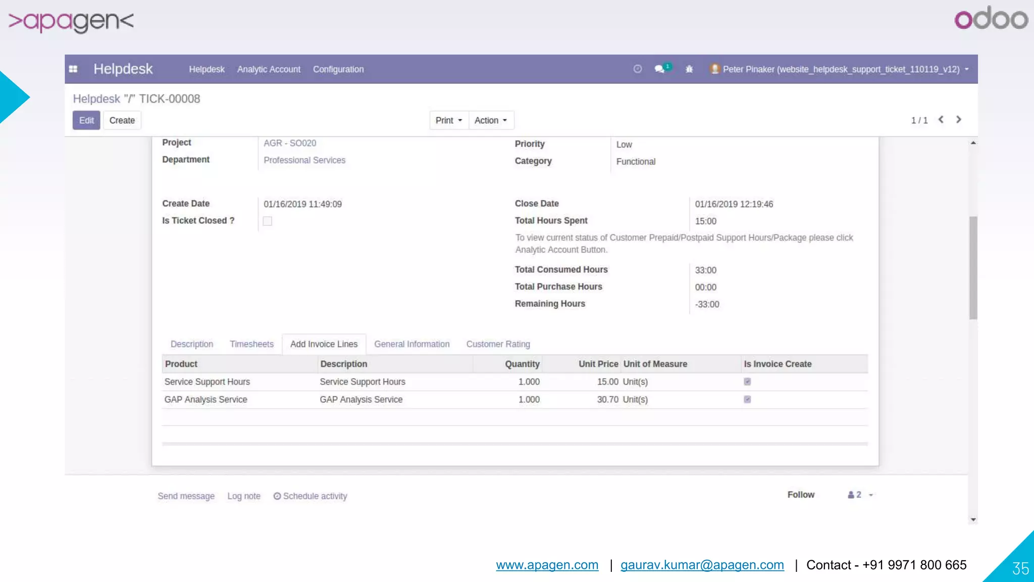Click the Edit button
1034x582 pixels.
(x=86, y=121)
